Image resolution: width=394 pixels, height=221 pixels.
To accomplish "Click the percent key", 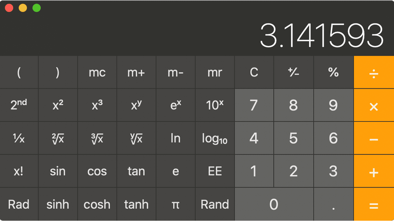I will point(333,72).
